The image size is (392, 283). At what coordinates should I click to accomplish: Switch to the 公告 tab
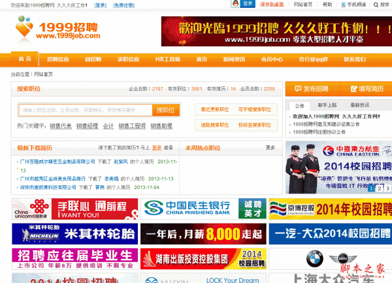(299, 106)
